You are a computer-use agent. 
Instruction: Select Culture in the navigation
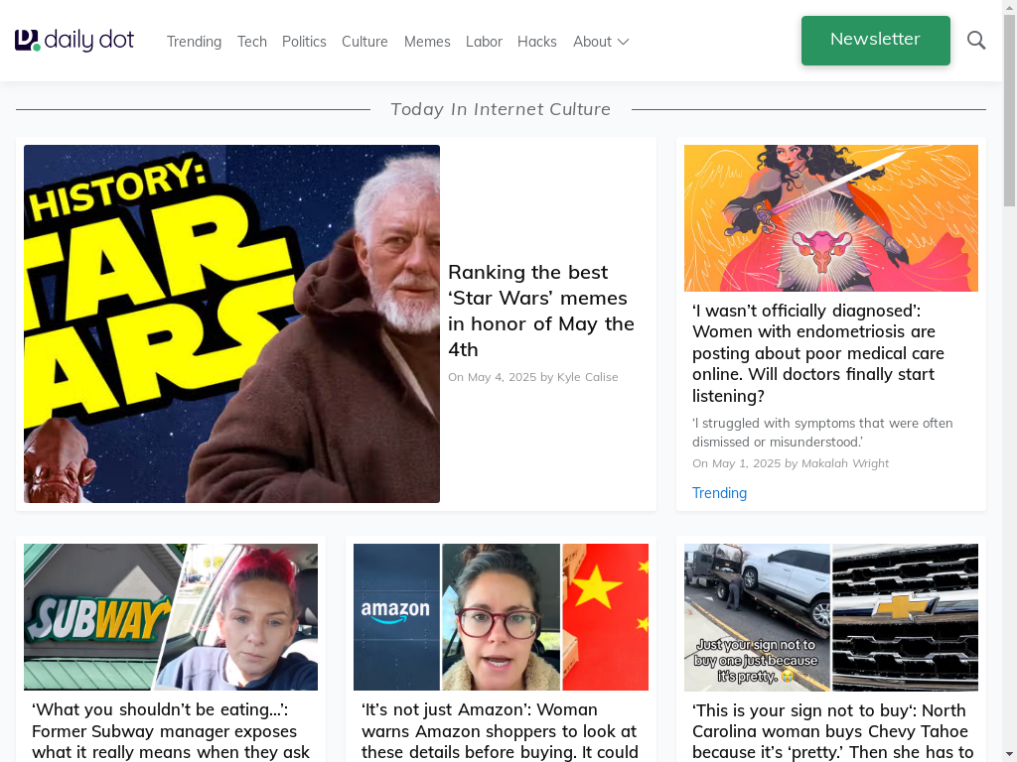(364, 42)
